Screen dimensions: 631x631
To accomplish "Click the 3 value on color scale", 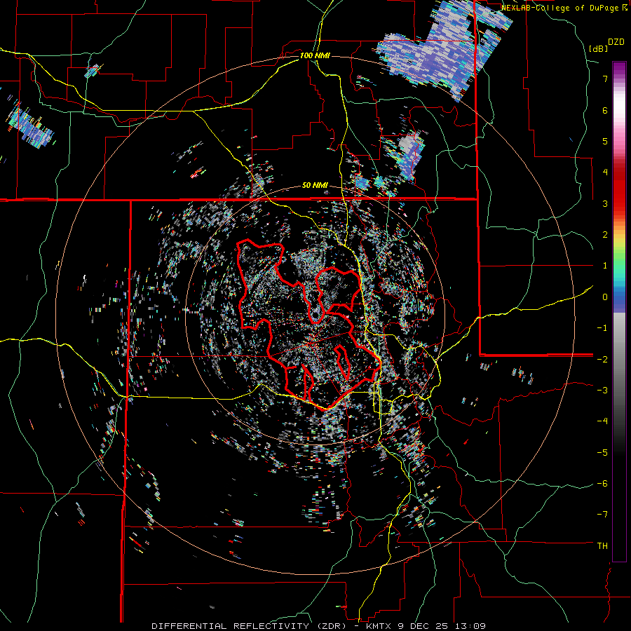I will (605, 203).
